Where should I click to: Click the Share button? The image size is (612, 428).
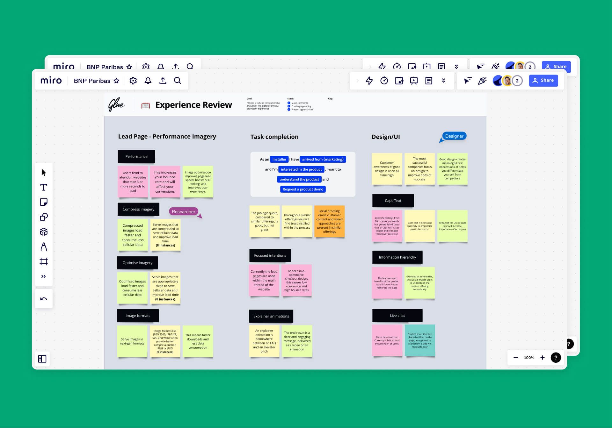[x=543, y=81]
